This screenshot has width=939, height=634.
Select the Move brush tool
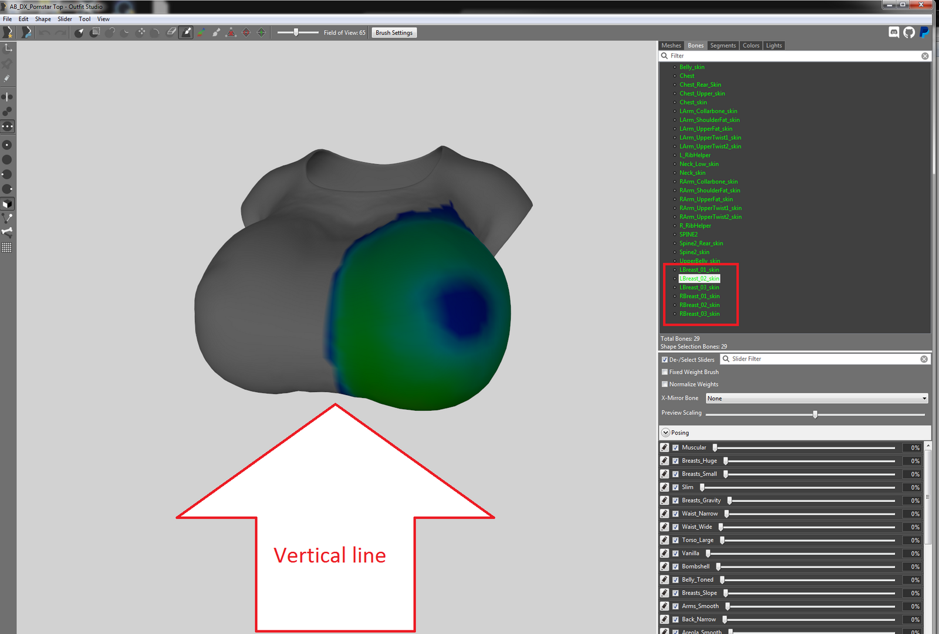click(140, 32)
